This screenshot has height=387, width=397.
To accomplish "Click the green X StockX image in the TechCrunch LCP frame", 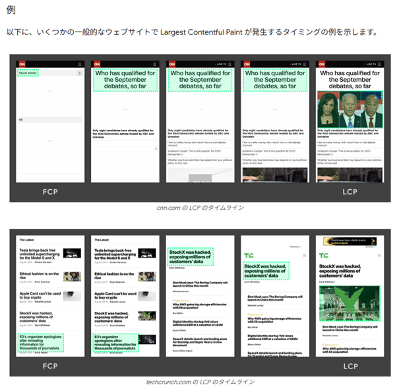I will (x=350, y=303).
